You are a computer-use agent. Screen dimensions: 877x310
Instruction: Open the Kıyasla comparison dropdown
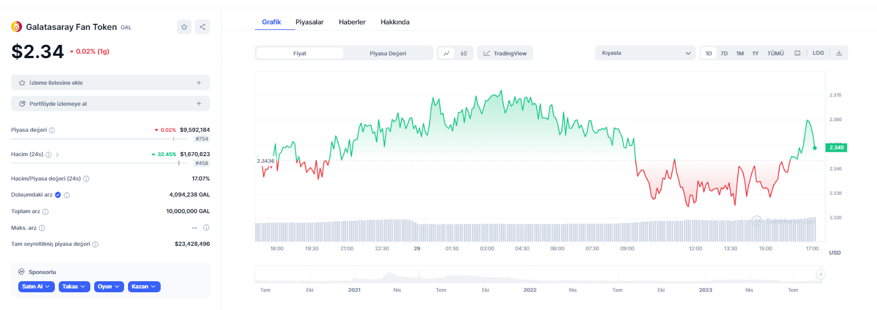point(645,53)
